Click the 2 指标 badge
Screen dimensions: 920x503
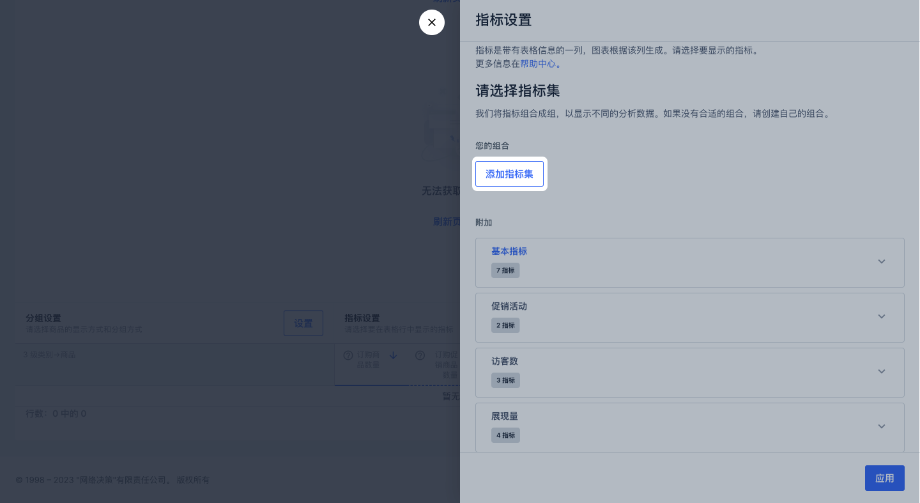click(505, 325)
